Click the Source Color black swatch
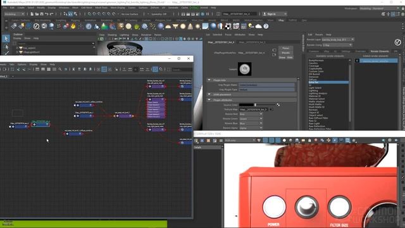The image size is (405, 228). [x=246, y=104]
